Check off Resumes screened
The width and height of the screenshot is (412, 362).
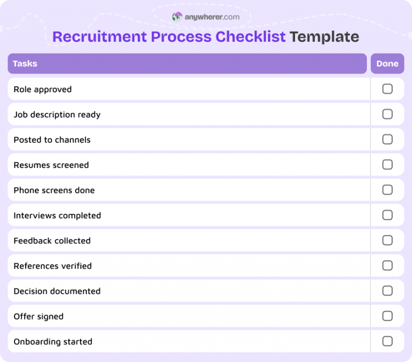point(387,165)
